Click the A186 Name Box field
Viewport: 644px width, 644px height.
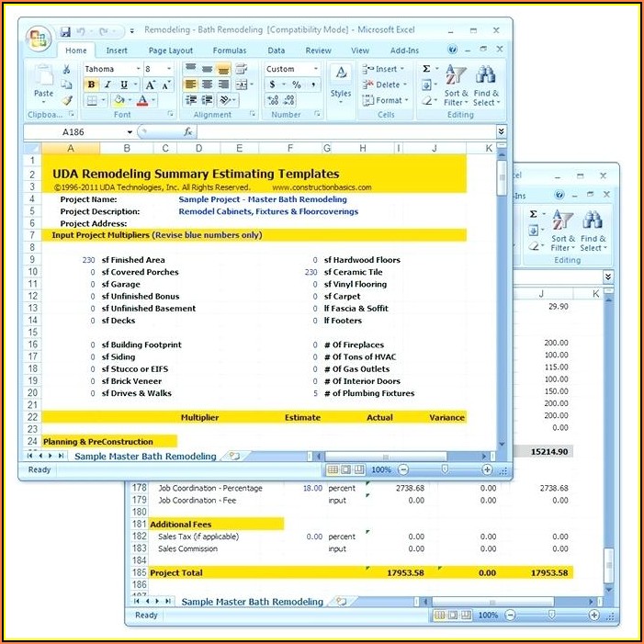(73, 132)
